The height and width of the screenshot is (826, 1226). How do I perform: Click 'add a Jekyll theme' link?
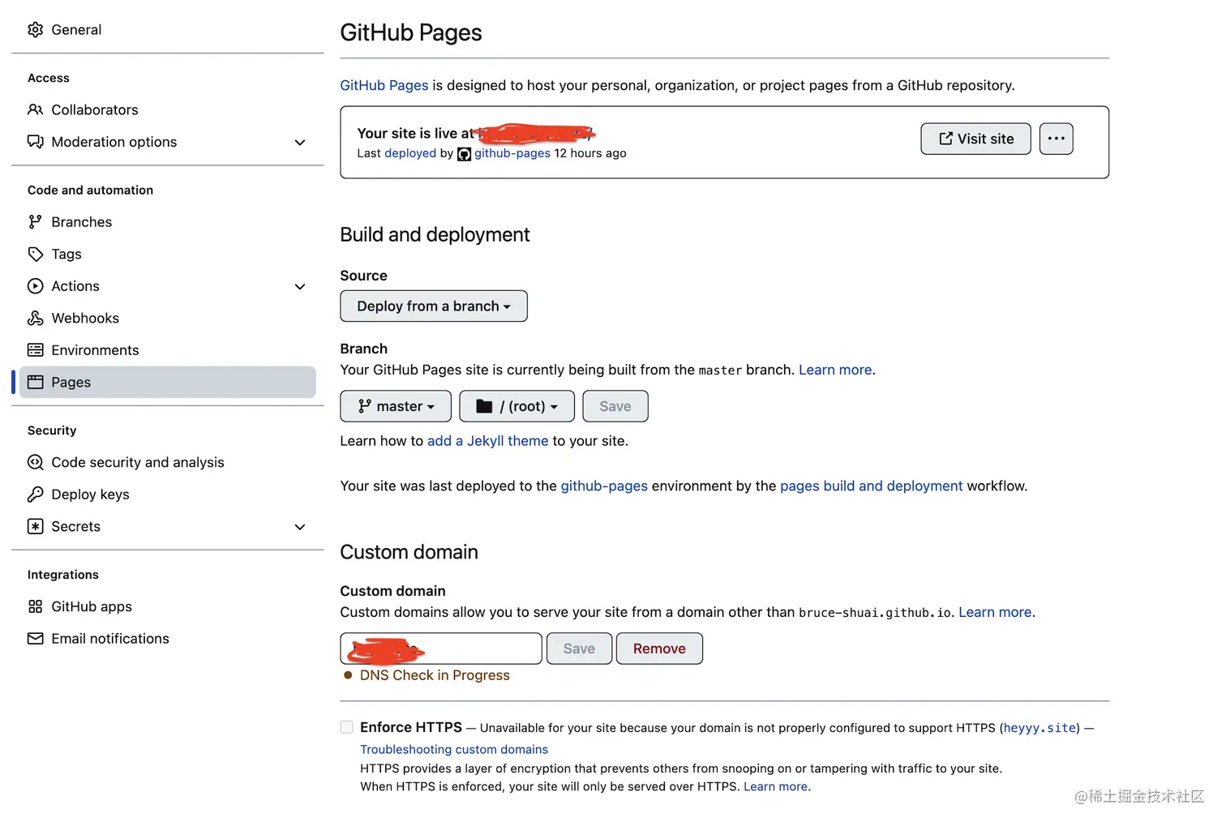[488, 441]
